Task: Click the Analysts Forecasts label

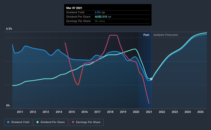Action: pos(166,35)
